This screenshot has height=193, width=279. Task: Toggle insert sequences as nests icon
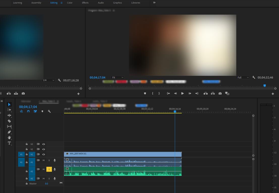tap(21, 111)
